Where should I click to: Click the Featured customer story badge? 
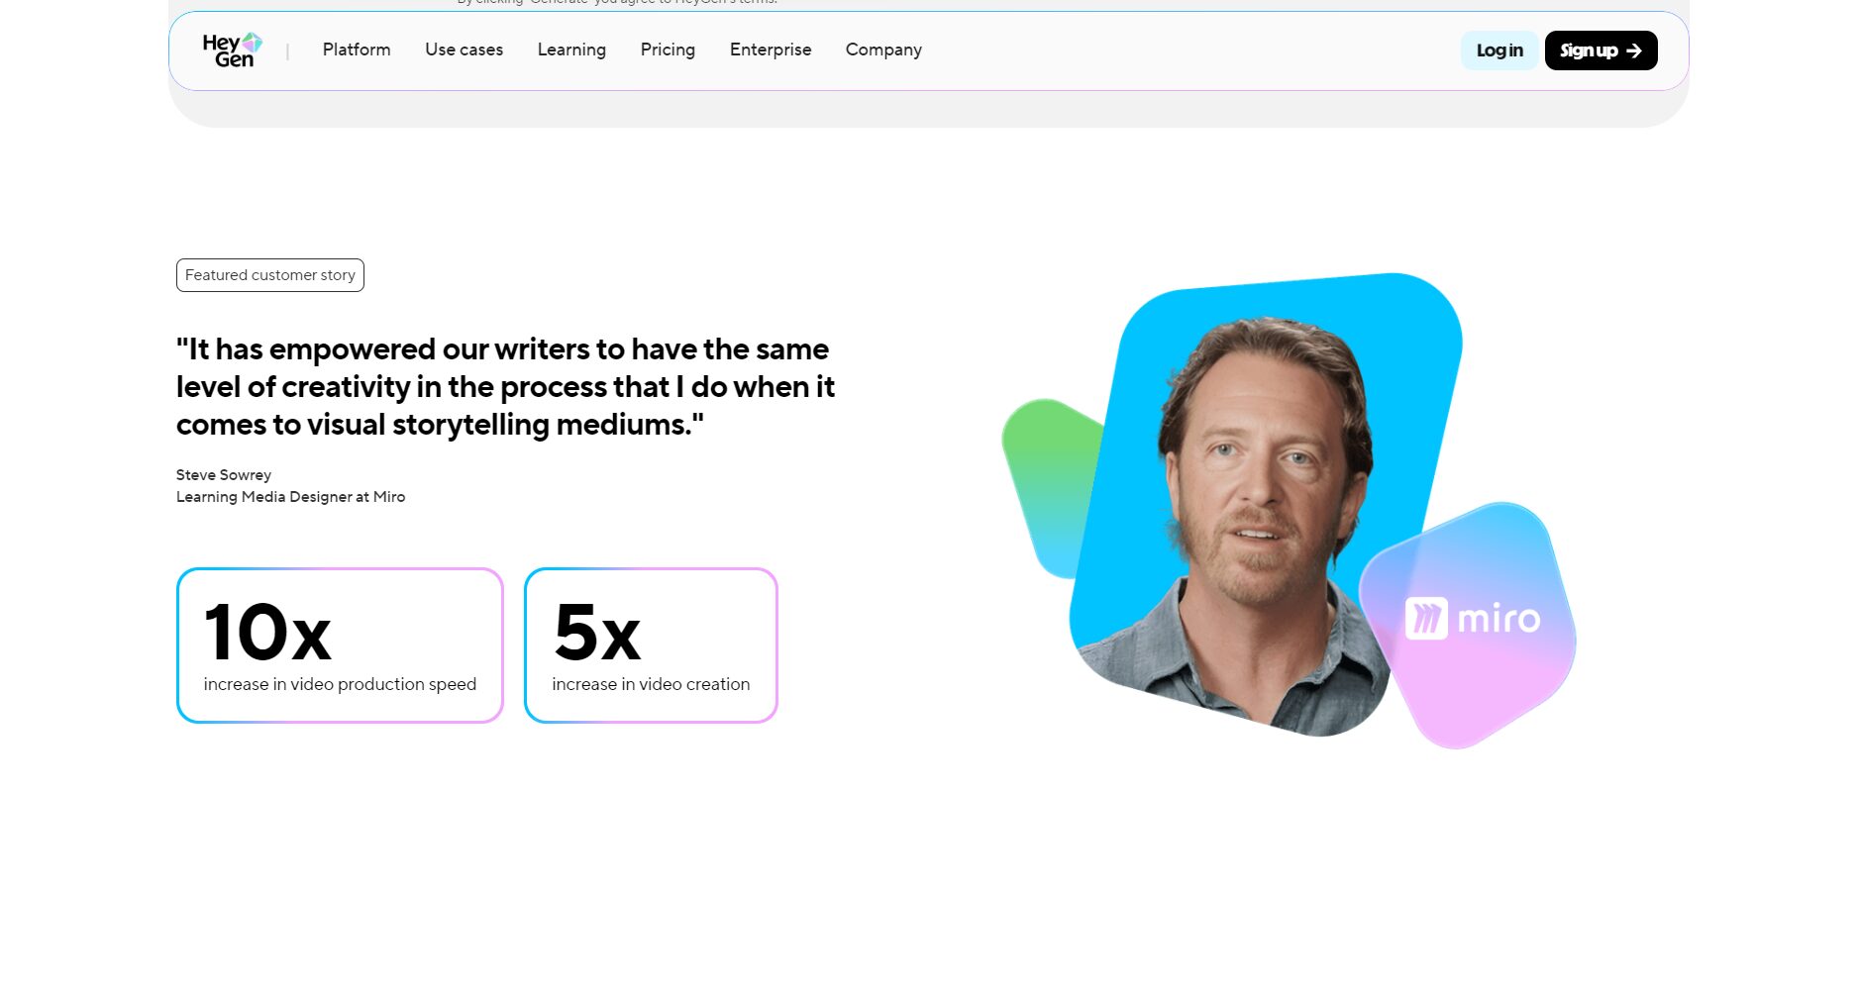pyautogui.click(x=270, y=275)
